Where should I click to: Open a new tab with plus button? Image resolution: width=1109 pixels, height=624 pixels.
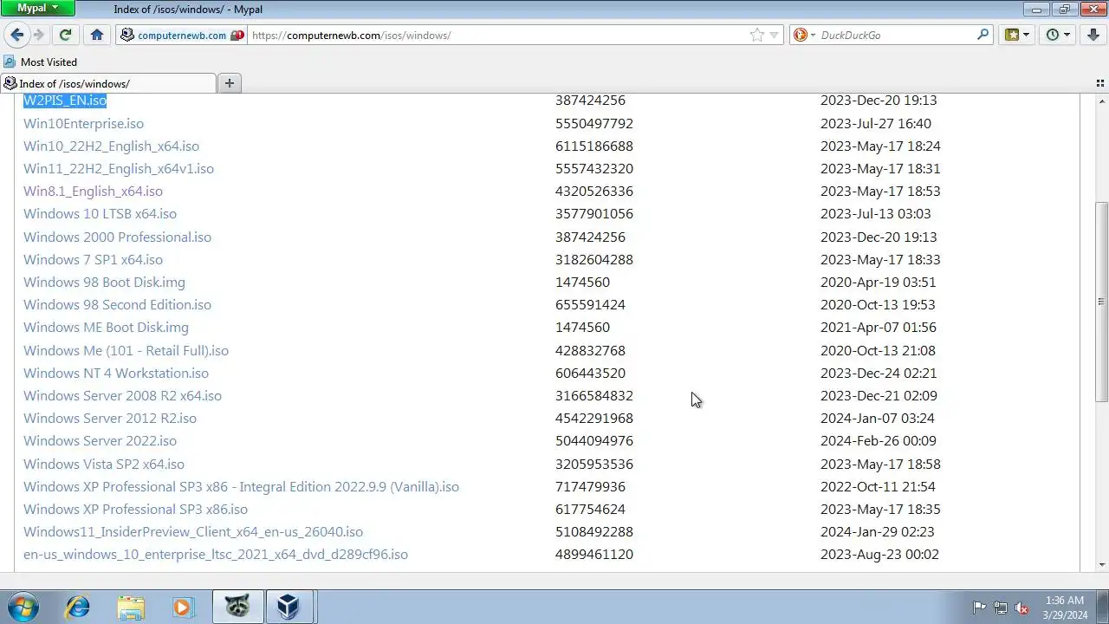tap(230, 83)
